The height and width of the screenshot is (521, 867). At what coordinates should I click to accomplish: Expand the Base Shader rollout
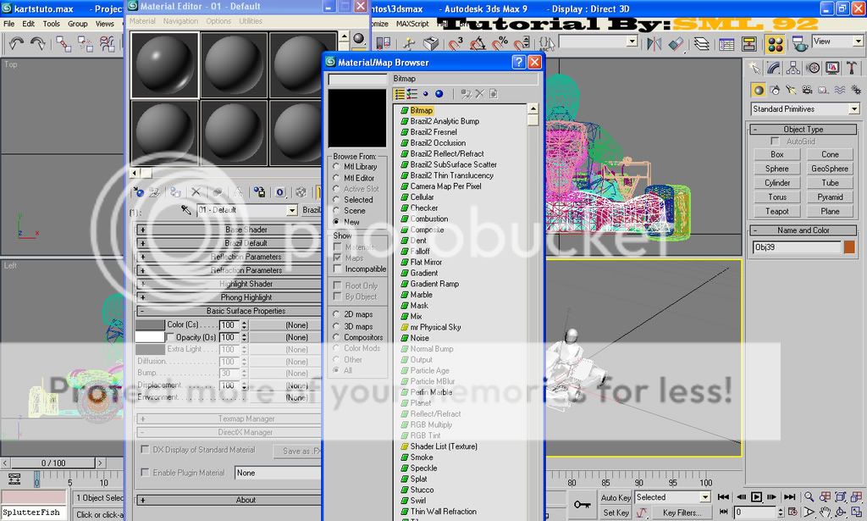(229, 229)
